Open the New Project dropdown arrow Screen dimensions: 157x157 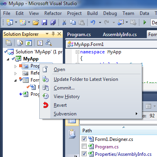tap(16, 22)
